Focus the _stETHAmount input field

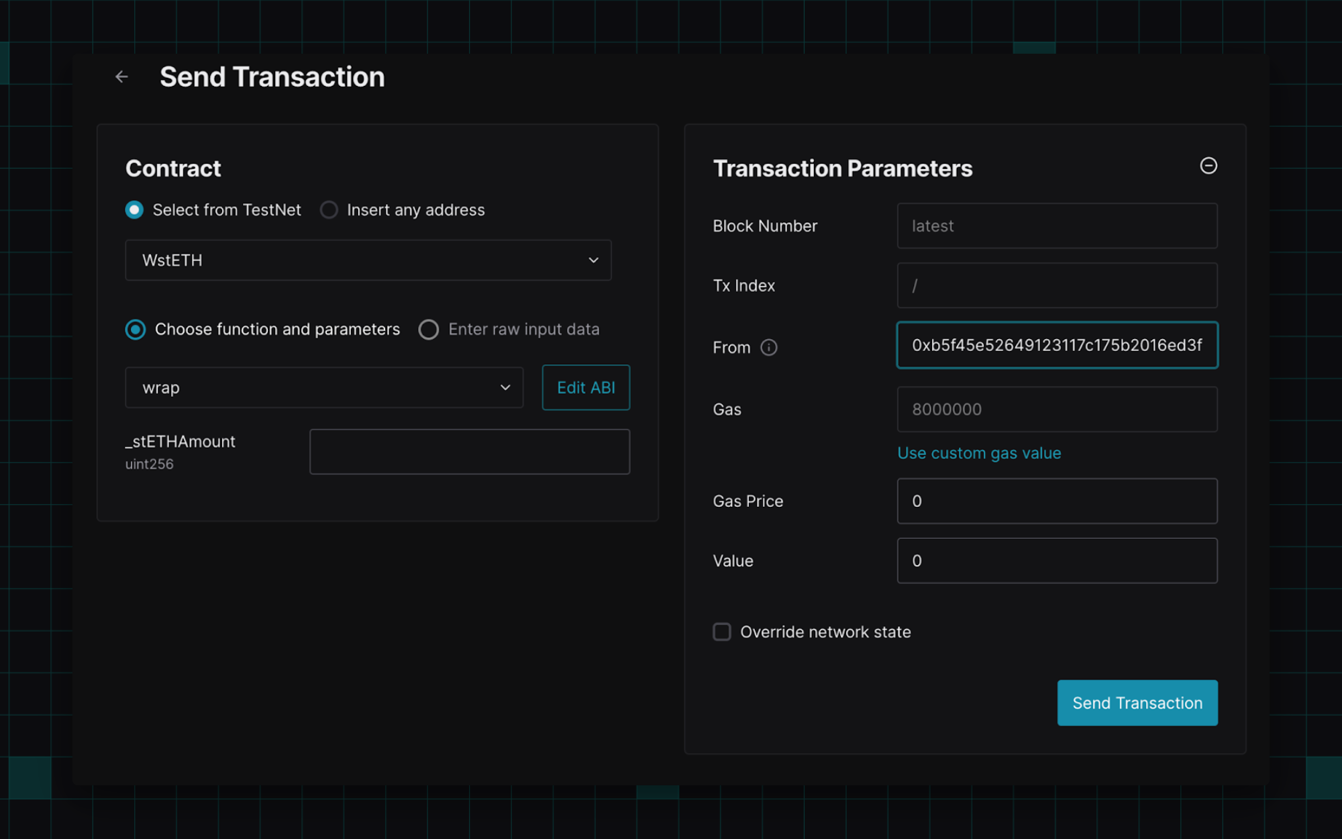point(469,452)
